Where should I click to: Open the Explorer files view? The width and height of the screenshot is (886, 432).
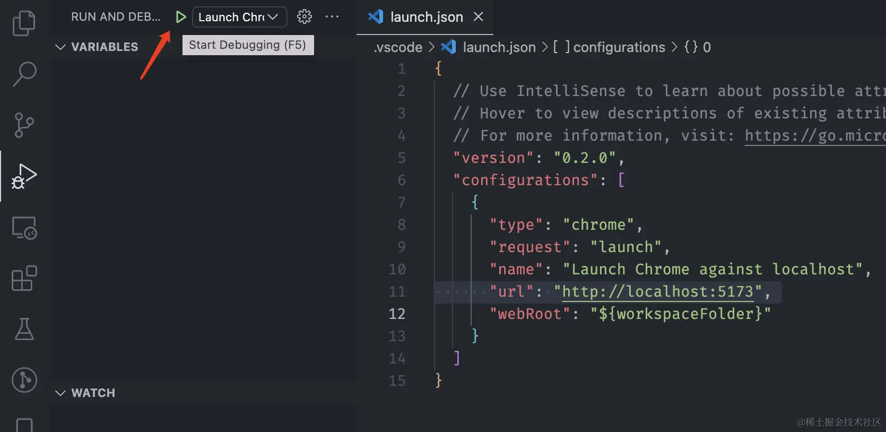point(24,23)
